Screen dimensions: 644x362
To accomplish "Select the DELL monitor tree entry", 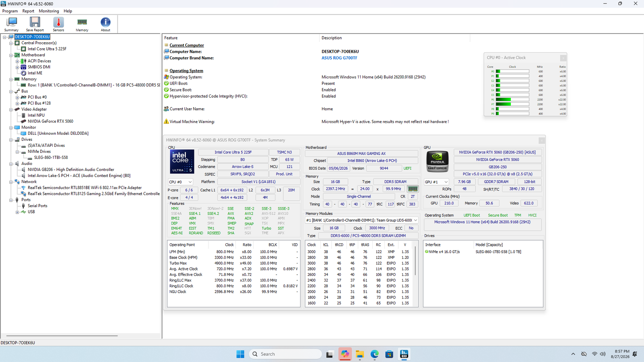I will [x=58, y=134].
